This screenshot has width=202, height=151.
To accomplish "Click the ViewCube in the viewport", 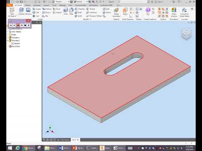I will point(186,34).
